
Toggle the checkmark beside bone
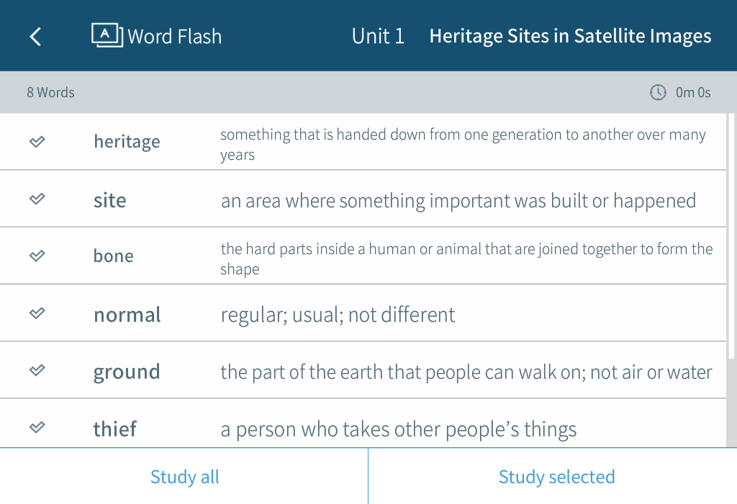pyautogui.click(x=37, y=256)
